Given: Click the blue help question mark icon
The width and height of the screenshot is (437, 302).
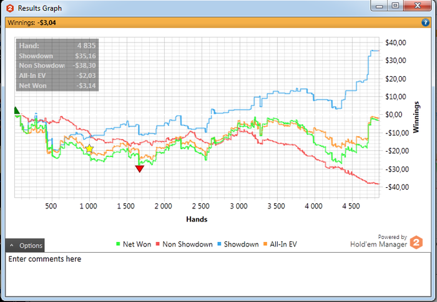Looking at the screenshot, I should point(425,22).
